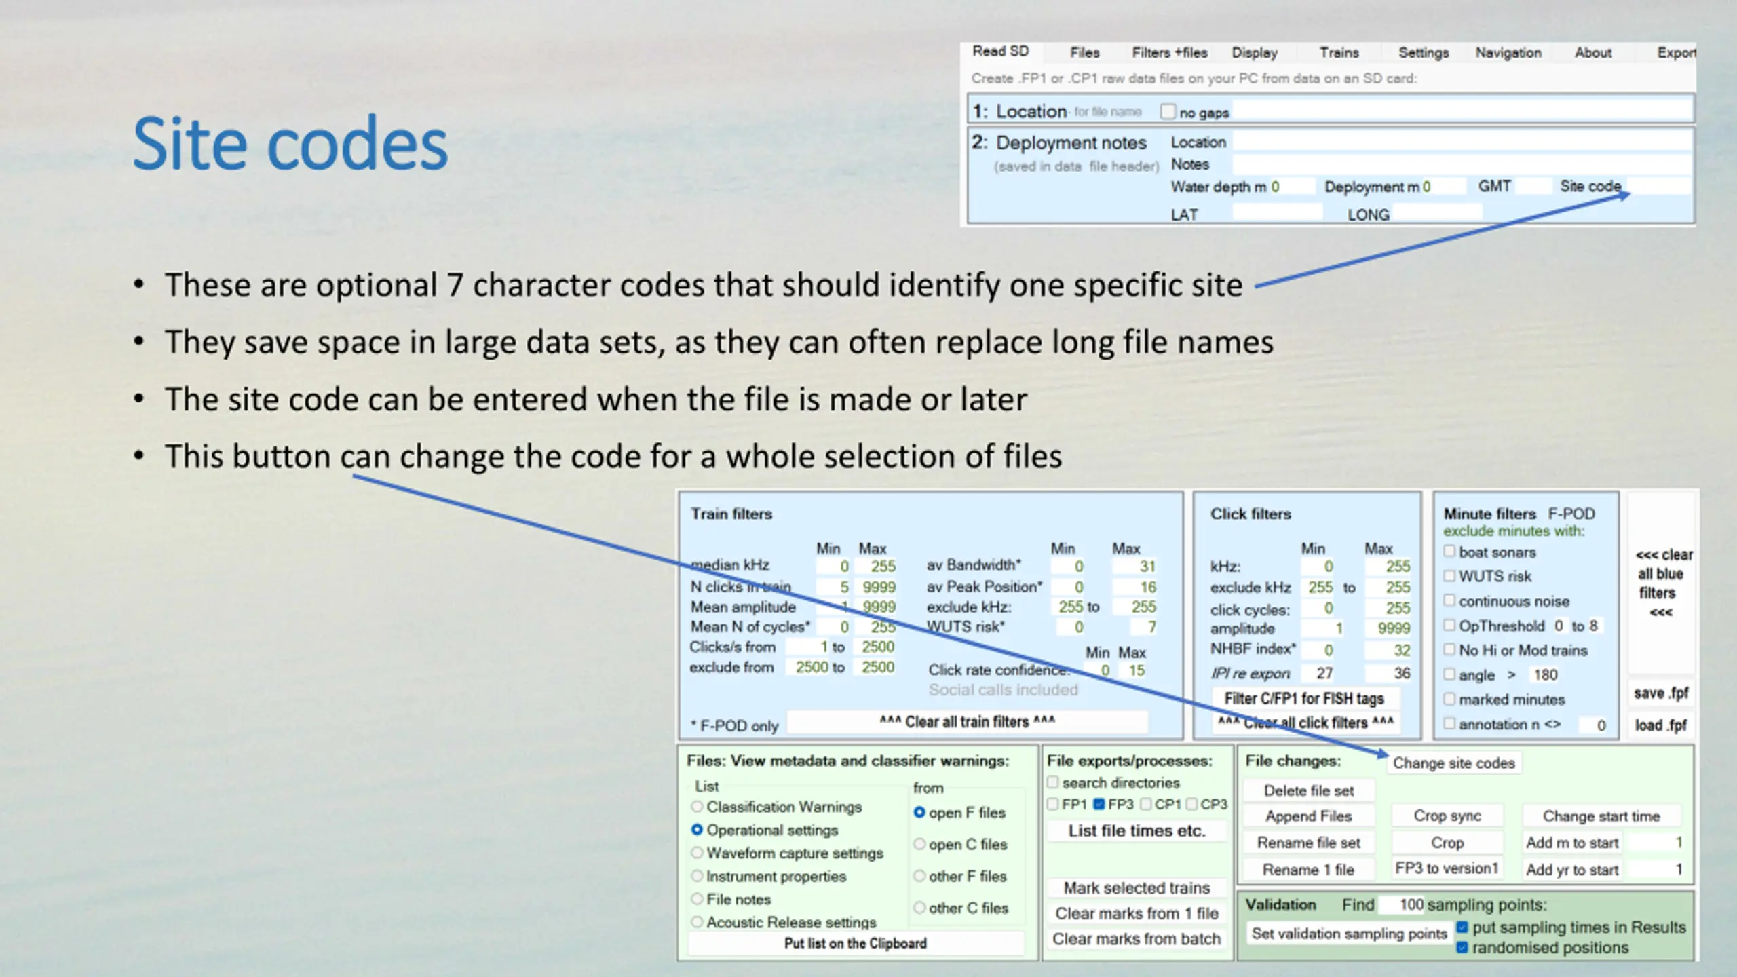Select Waveform capture settings option
Screen dimensions: 1737x977
coord(697,853)
